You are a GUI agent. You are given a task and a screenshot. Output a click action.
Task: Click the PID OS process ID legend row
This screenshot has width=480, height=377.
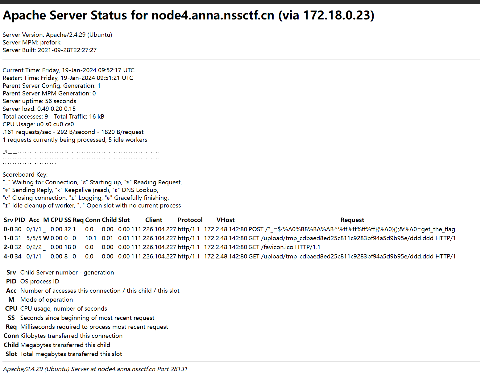tap(33, 281)
